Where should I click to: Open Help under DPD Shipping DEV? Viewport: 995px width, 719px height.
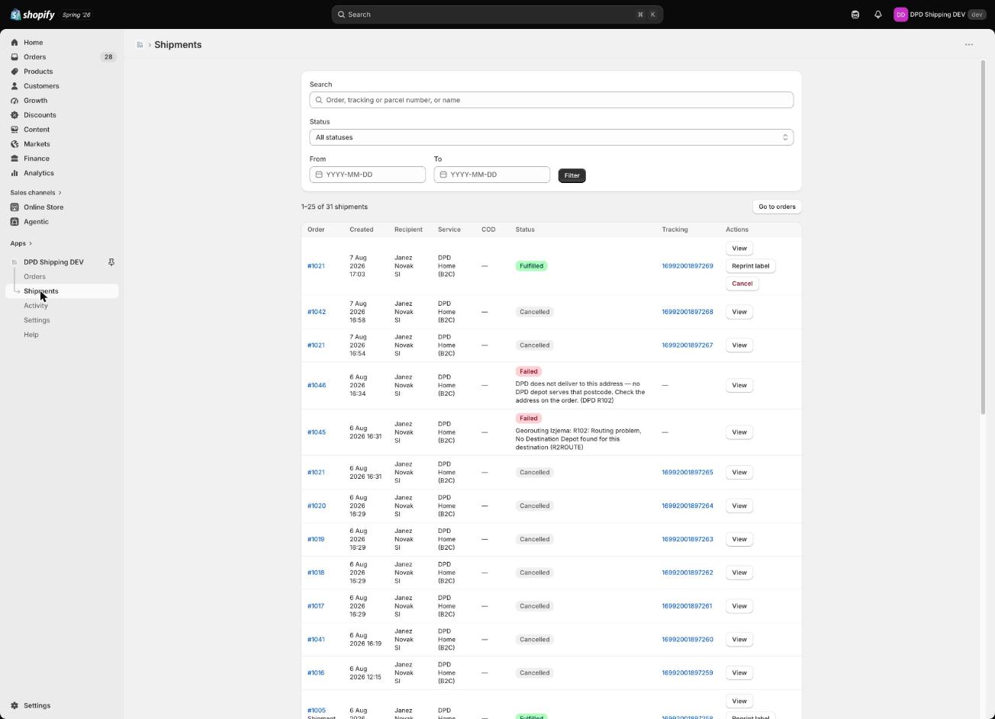pos(31,335)
